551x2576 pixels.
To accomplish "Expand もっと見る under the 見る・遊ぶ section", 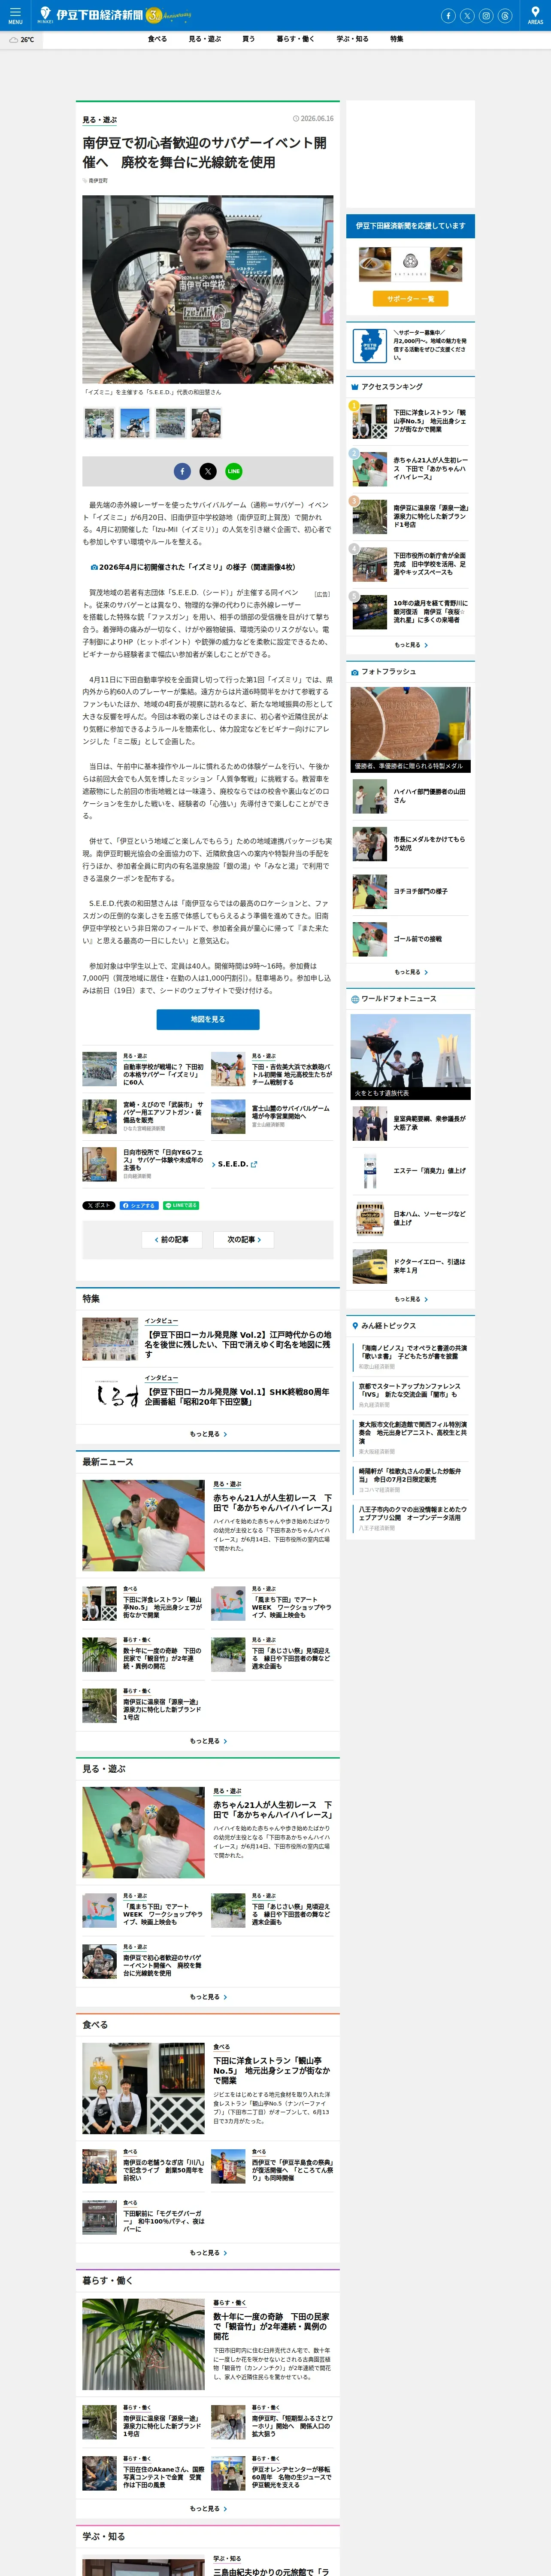I will (208, 1997).
